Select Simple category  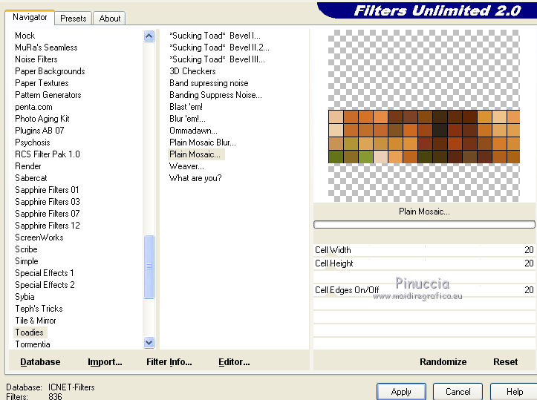[x=27, y=261]
